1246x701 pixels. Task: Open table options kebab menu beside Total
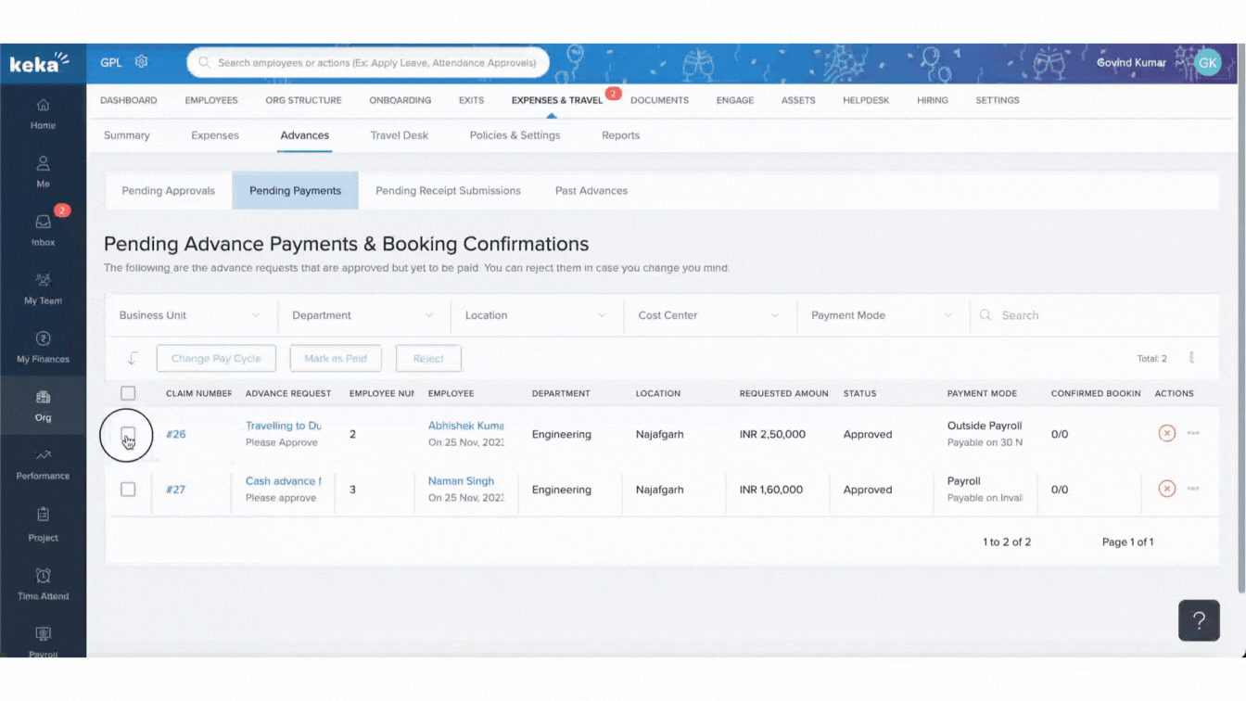tap(1191, 358)
